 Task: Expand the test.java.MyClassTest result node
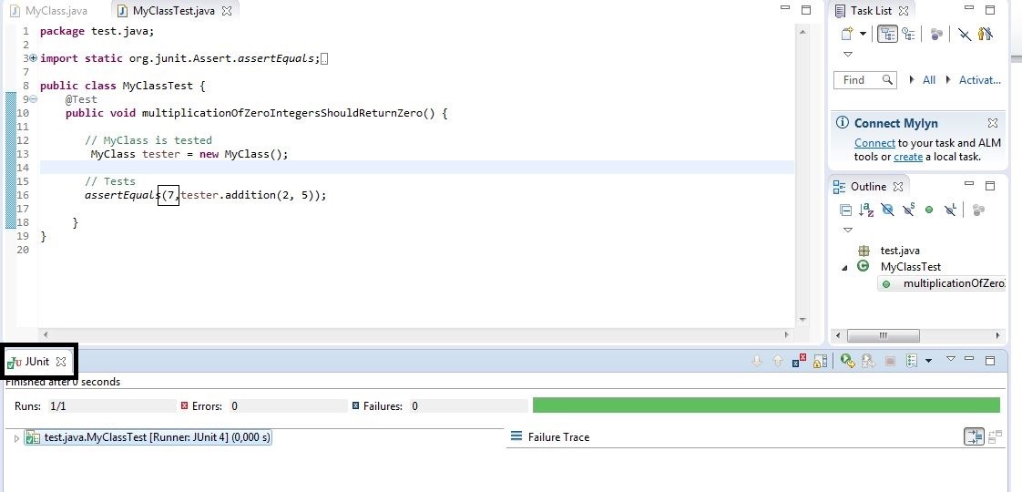coord(15,438)
